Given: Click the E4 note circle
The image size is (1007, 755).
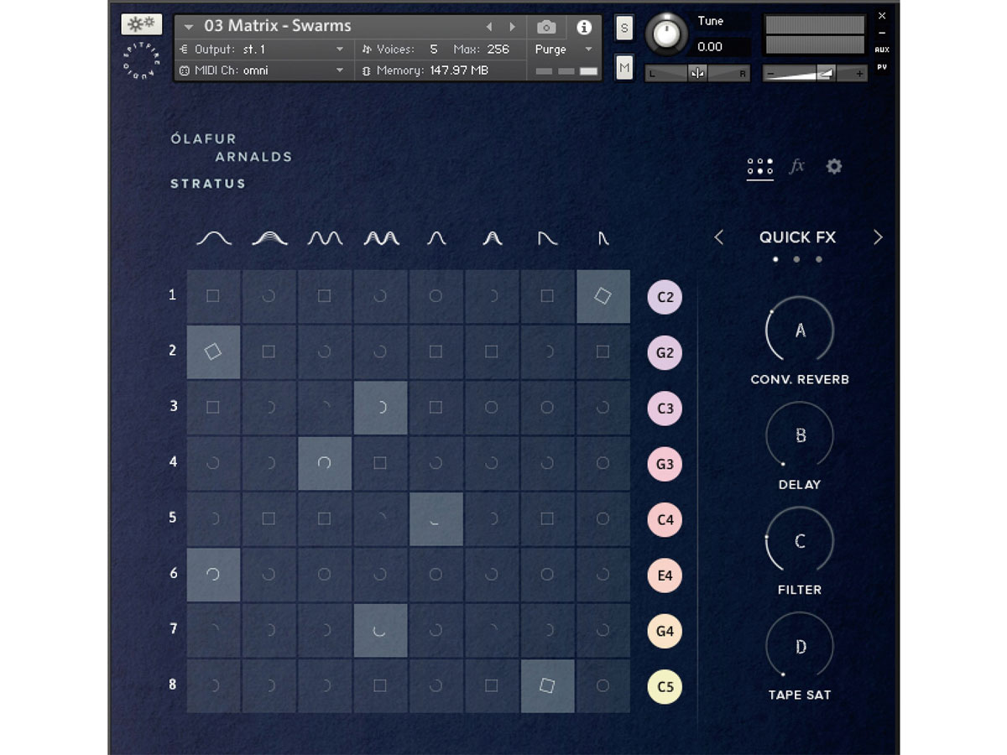Looking at the screenshot, I should (x=665, y=575).
